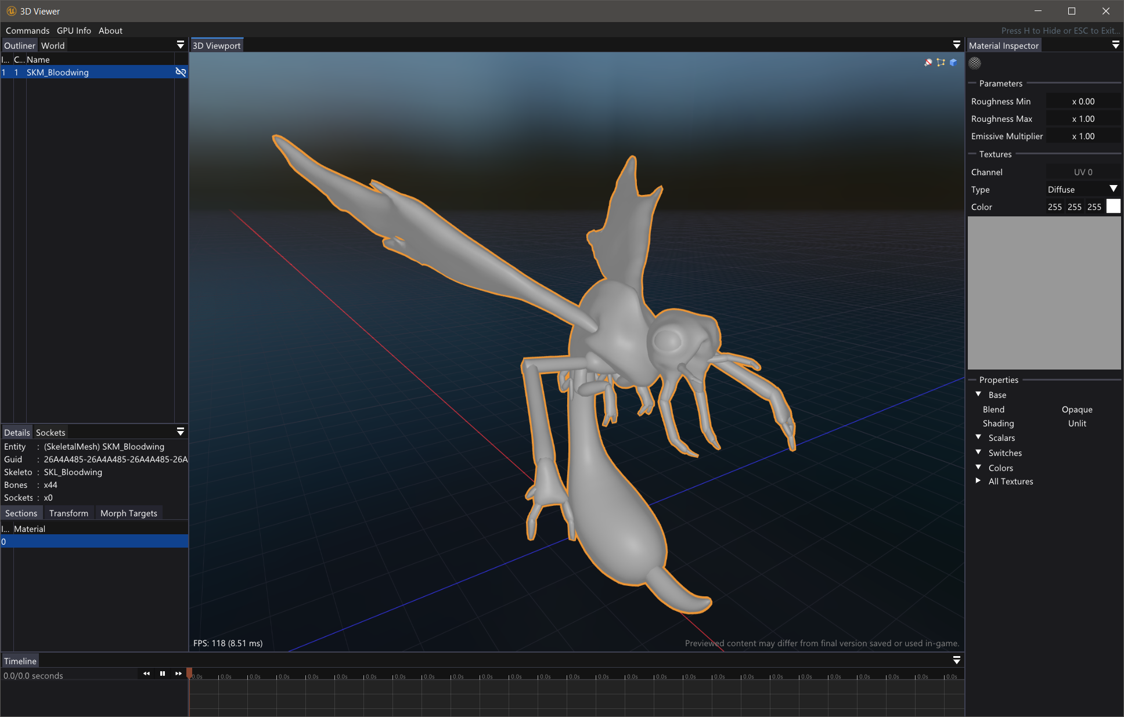The width and height of the screenshot is (1124, 717).
Task: Open the About menu
Action: click(110, 30)
